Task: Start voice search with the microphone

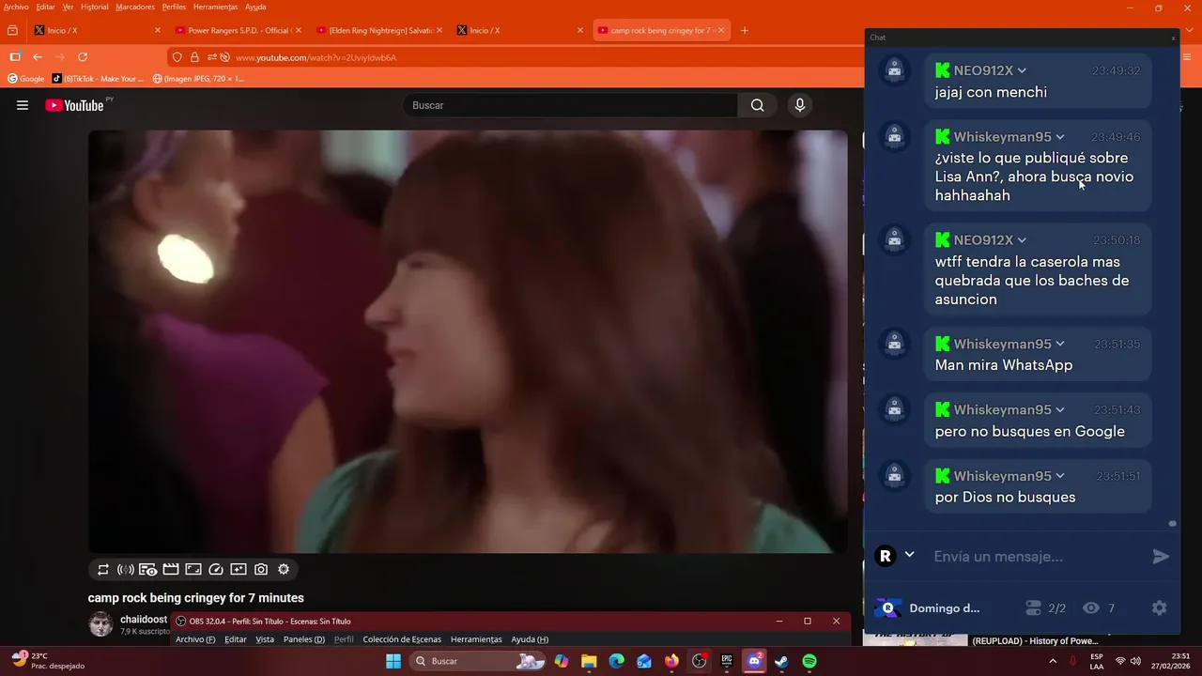Action: 799,105
